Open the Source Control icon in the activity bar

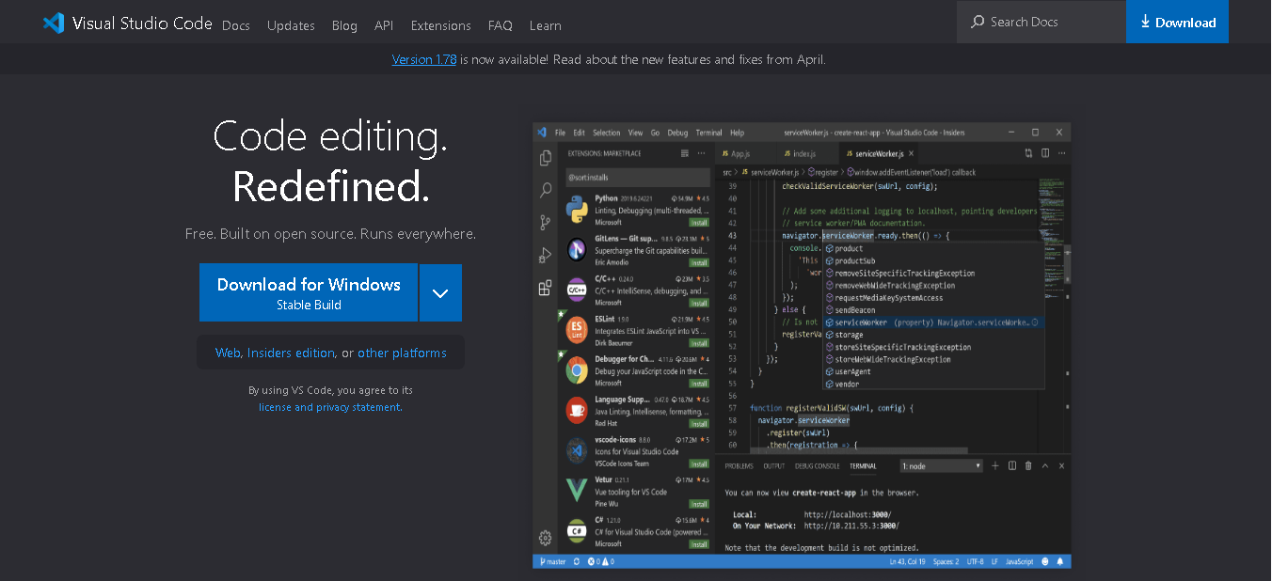546,223
